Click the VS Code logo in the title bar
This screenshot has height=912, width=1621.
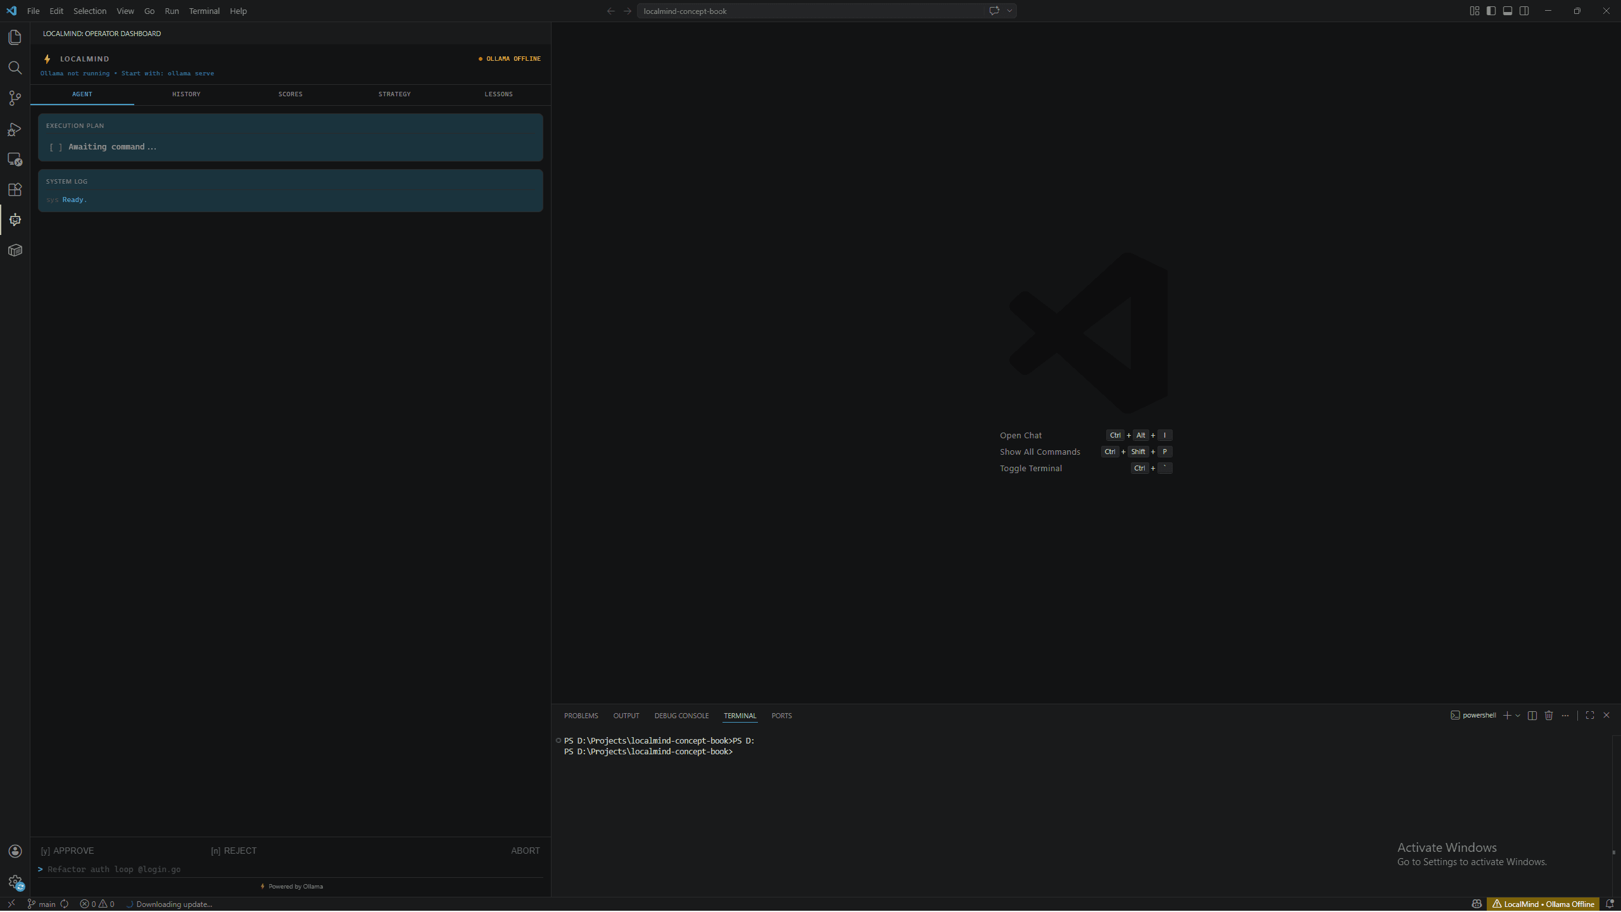11,11
